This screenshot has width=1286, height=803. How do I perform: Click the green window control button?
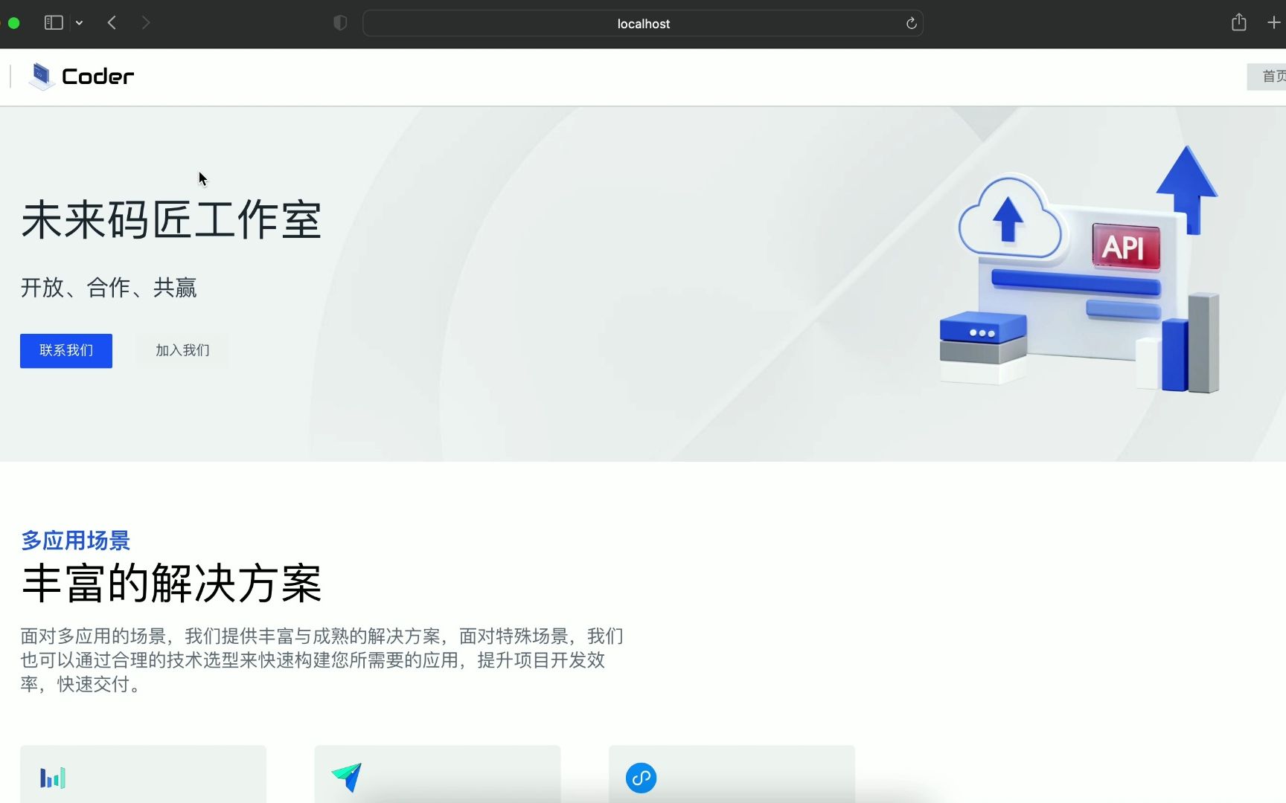(x=13, y=23)
